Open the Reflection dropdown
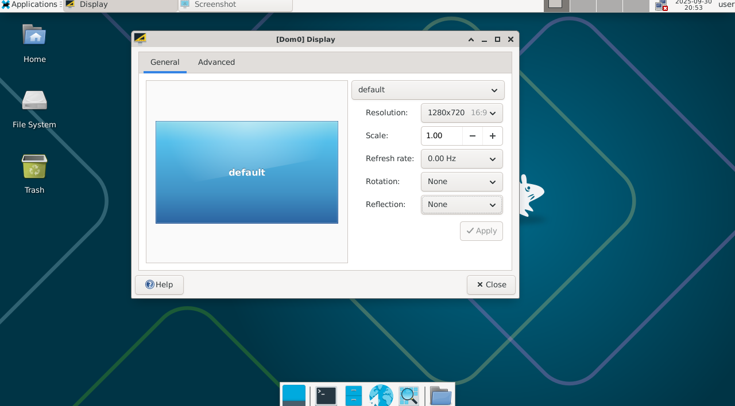Image resolution: width=735 pixels, height=406 pixels. pos(462,205)
